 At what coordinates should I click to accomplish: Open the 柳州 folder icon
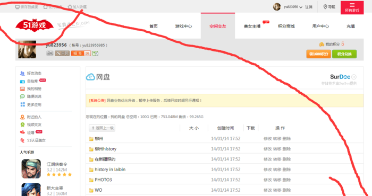coord(91,139)
